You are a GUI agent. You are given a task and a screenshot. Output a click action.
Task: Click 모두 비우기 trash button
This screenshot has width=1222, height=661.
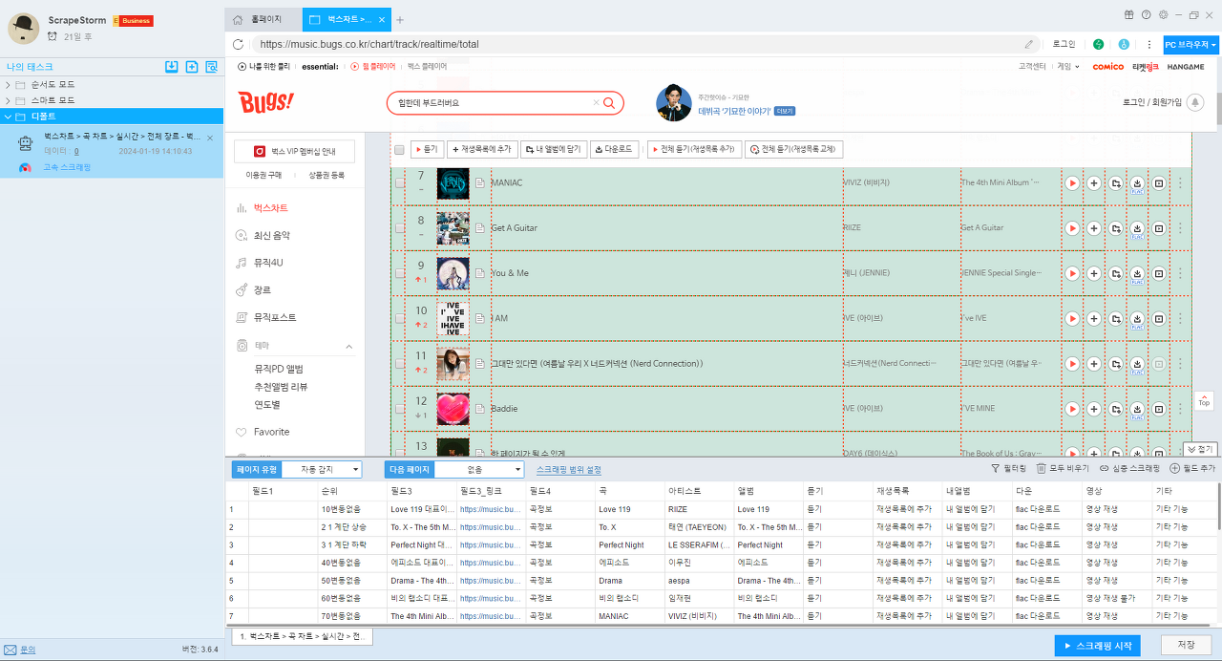1063,469
